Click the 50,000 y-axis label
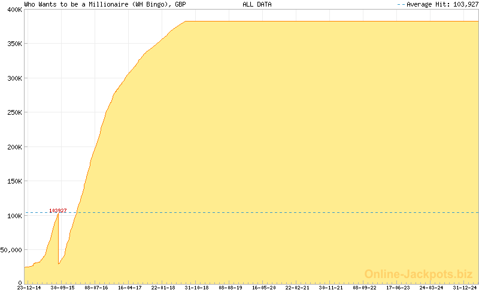Viewport: 479px width, 293px height. pos(11,249)
